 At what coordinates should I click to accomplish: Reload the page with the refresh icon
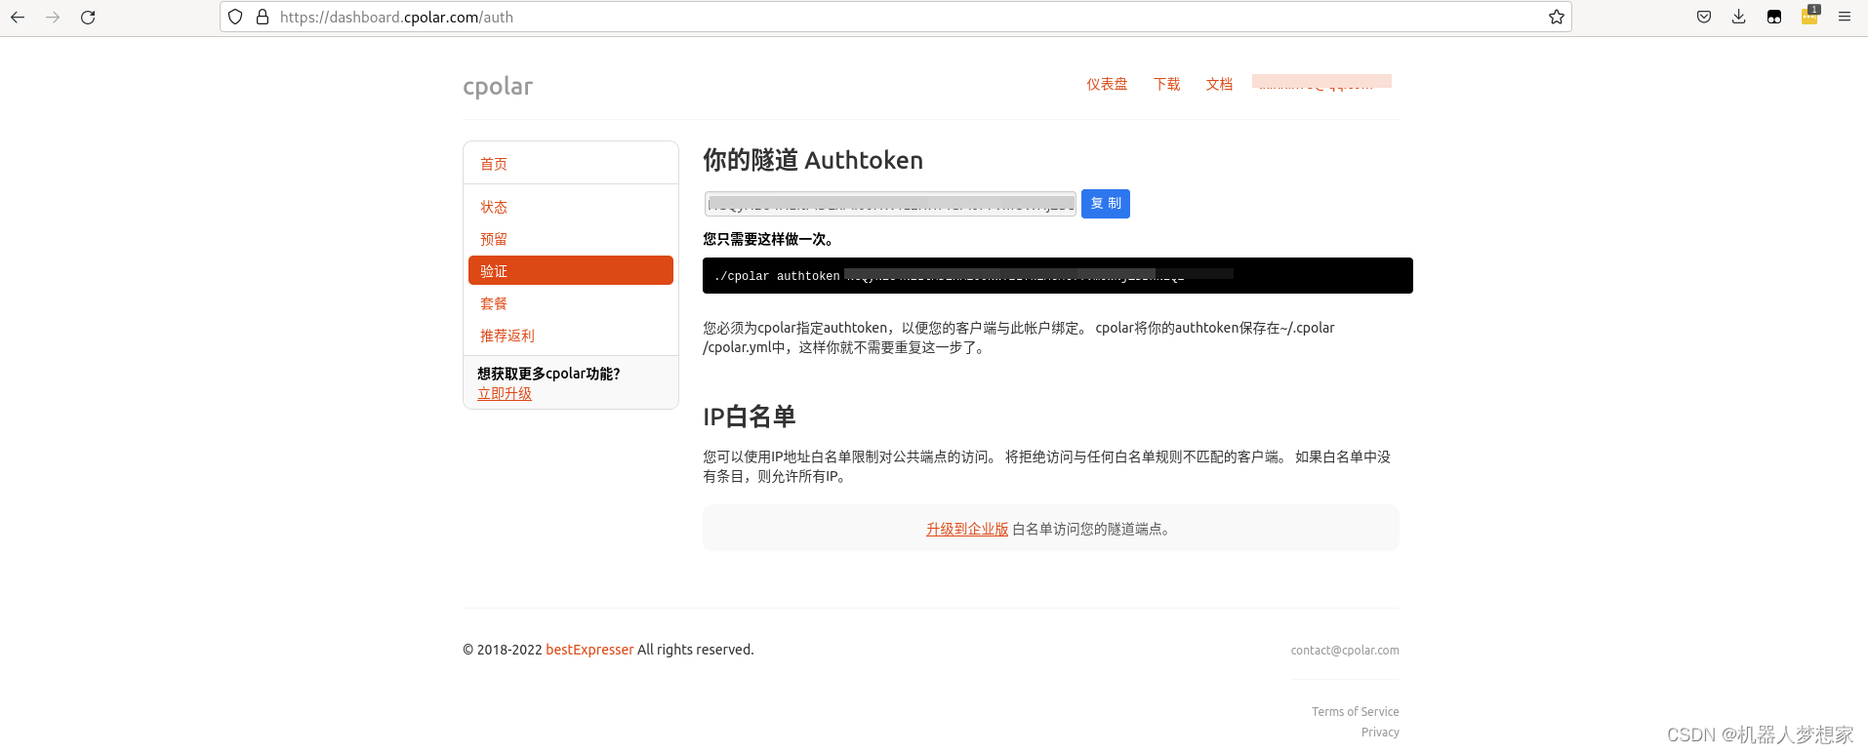[88, 17]
